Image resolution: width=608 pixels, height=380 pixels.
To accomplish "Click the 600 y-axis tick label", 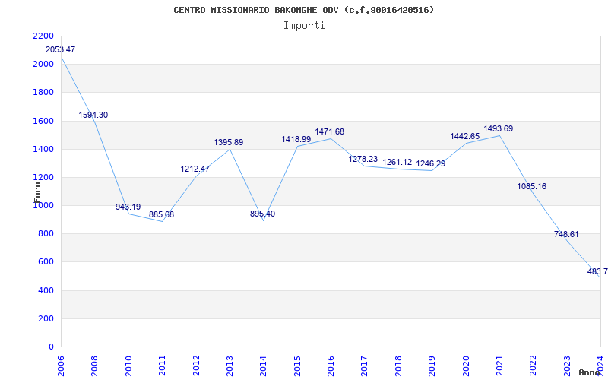I will click(46, 262).
